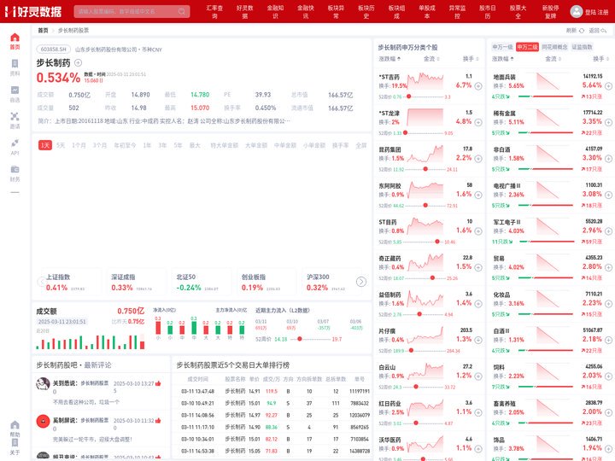The image size is (615, 461).
Task: Open the 沪深300 index card
Action: (330, 283)
